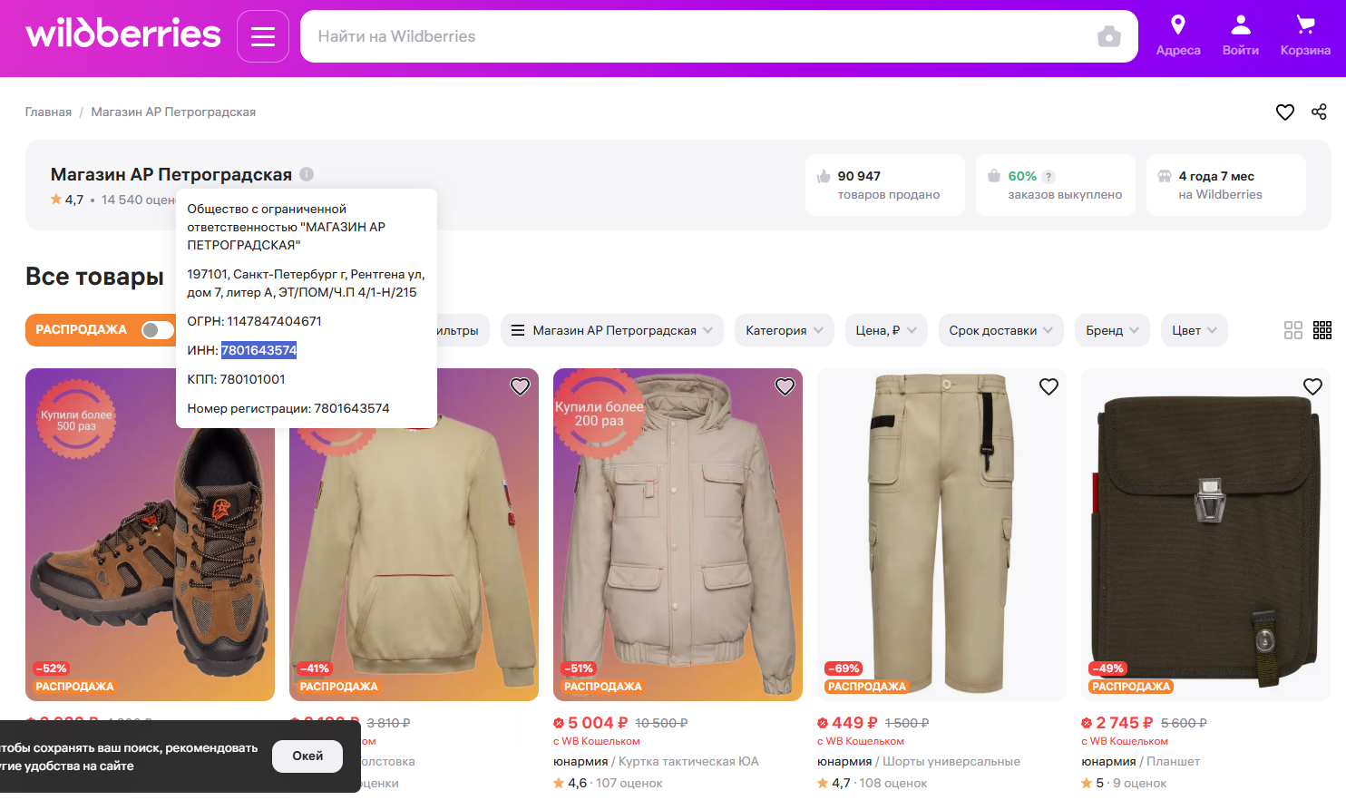Click the Номер регистрации line

(288, 408)
